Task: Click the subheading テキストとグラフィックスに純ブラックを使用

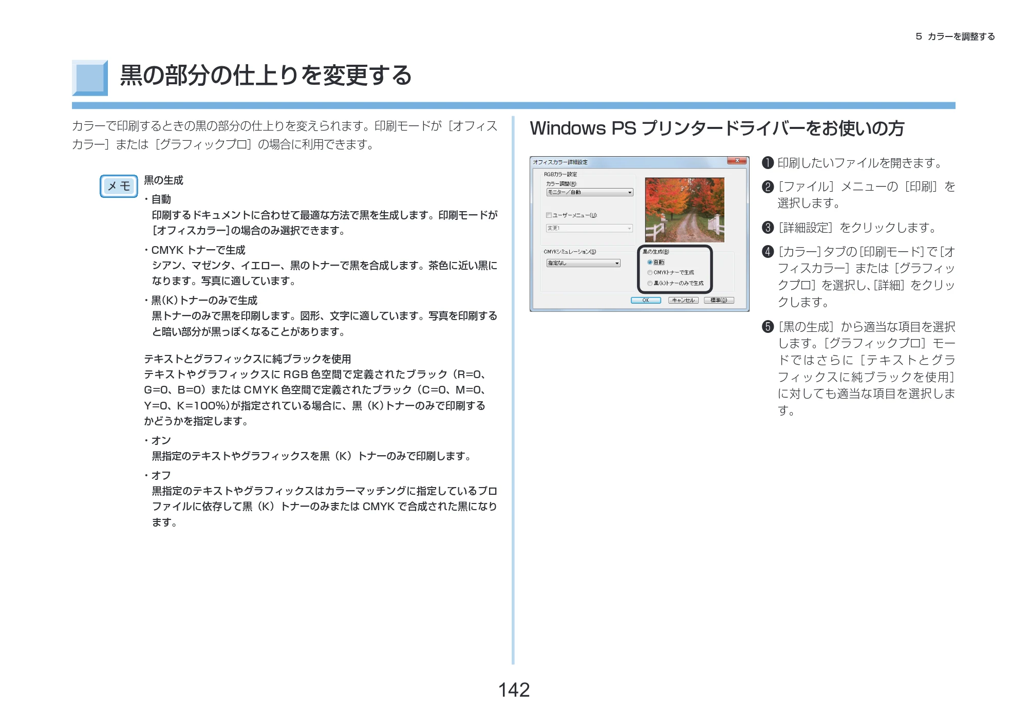Action: tap(248, 359)
